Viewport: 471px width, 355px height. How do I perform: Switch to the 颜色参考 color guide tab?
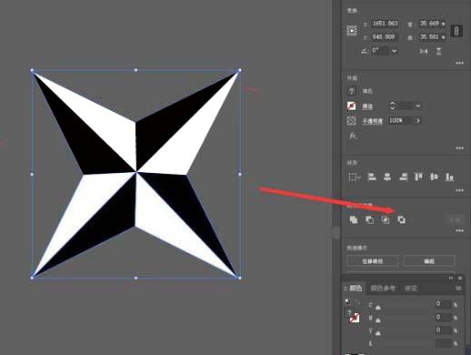click(383, 288)
